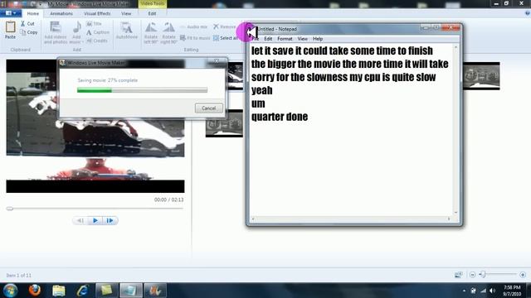Screen dimensions: 531x298
Task: Click the zoom time scale slider
Action: [483, 275]
